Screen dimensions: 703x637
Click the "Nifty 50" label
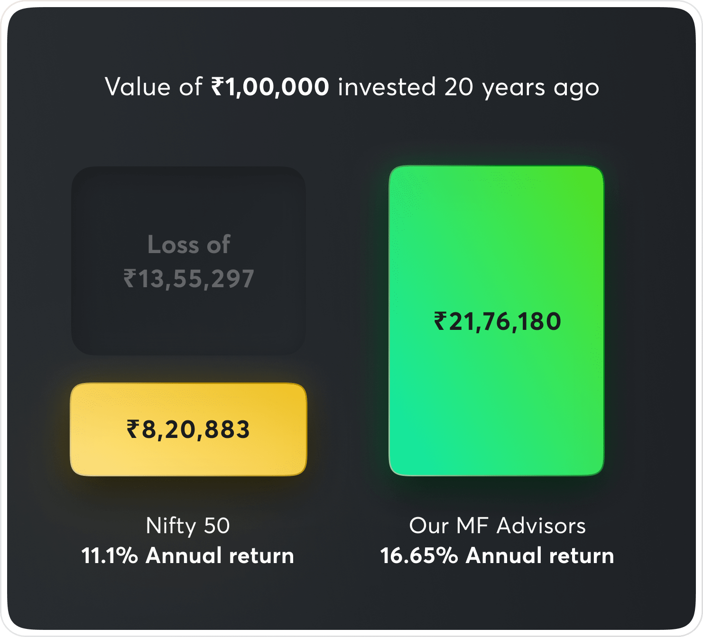click(x=188, y=525)
